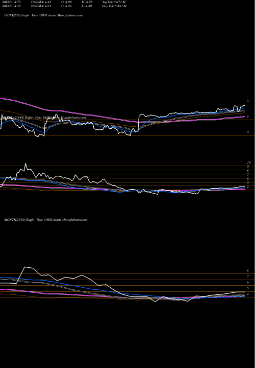255x368 pixels.
Task: Click the DAILY(250) Eagle View chart title
Action: [x=43, y=15]
